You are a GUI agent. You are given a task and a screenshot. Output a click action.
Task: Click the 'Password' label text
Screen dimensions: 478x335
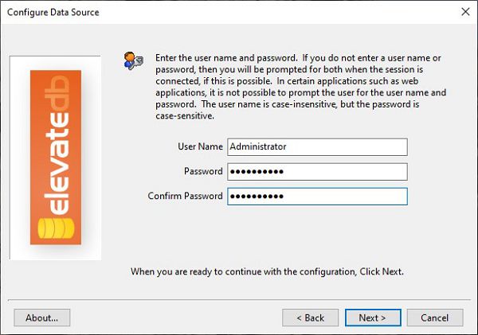[x=203, y=171]
